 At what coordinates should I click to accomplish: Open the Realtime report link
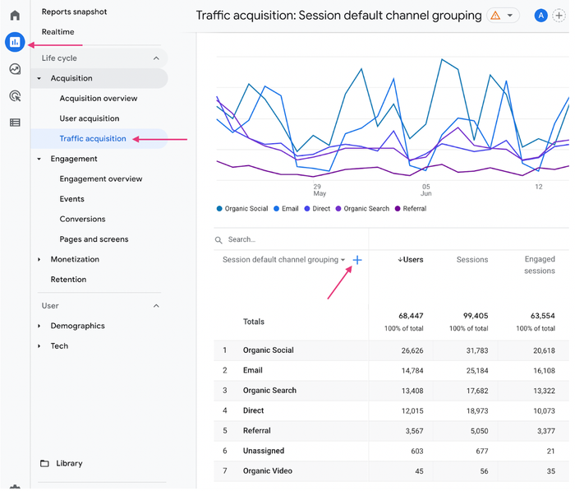(x=58, y=32)
